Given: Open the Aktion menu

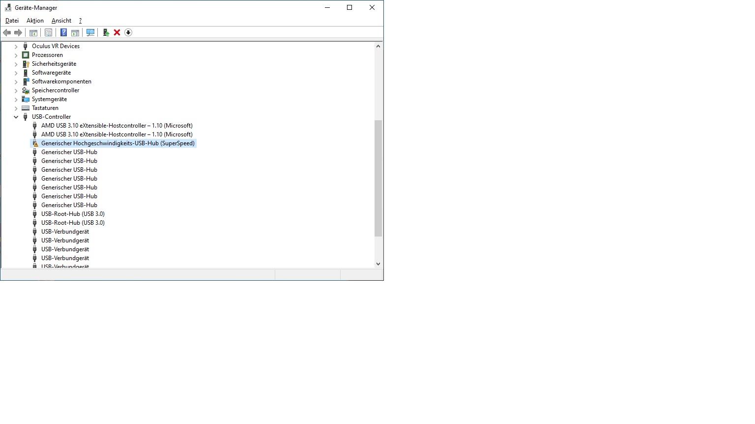Looking at the screenshot, I should point(35,21).
